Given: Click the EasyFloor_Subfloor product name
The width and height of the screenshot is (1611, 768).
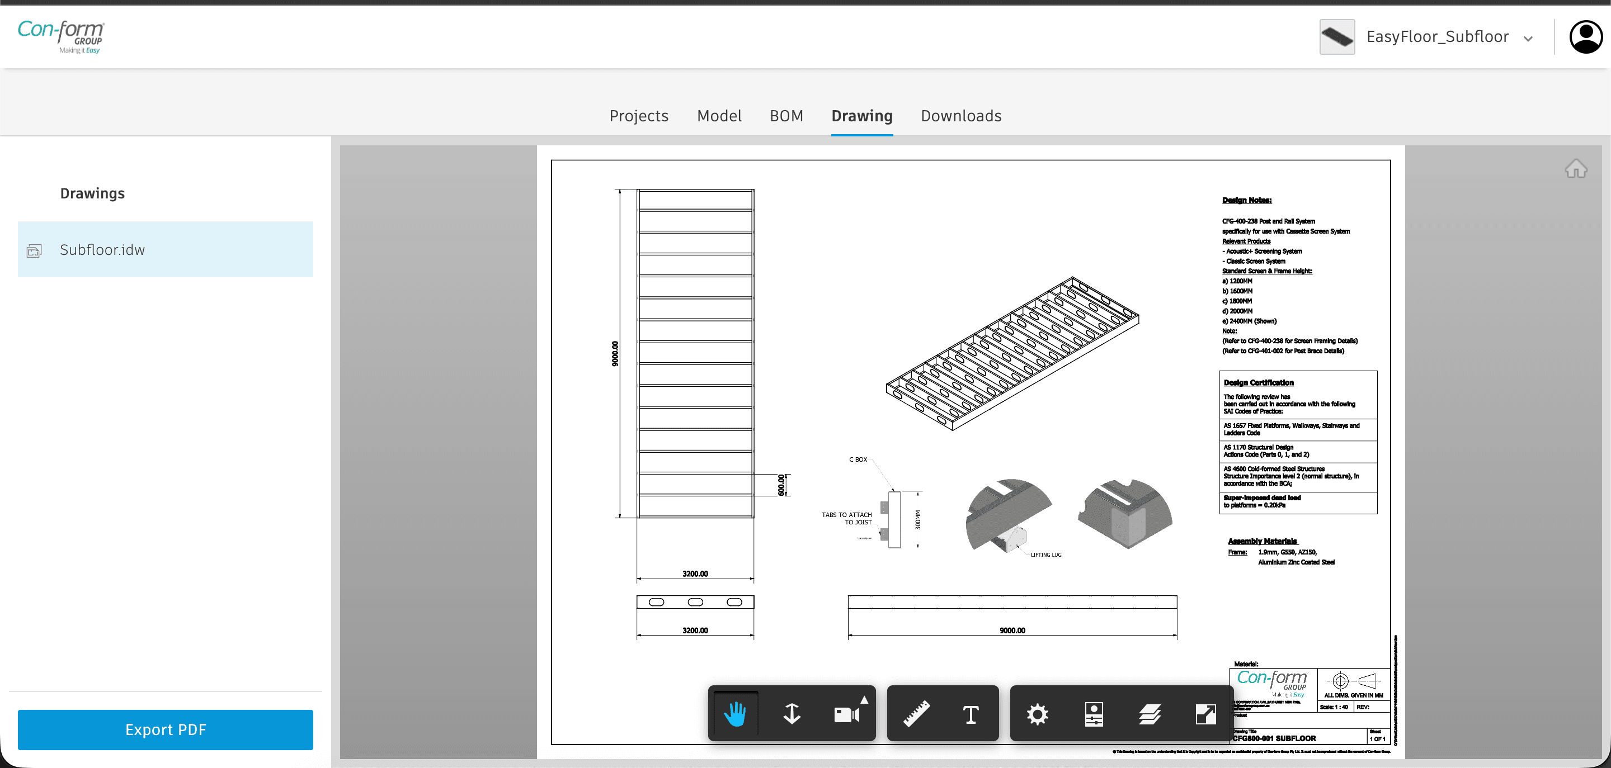Looking at the screenshot, I should [1437, 37].
